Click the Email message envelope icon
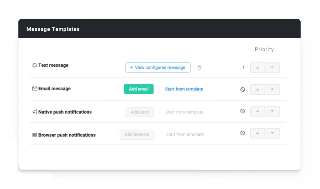The width and height of the screenshot is (320, 189). tap(35, 89)
